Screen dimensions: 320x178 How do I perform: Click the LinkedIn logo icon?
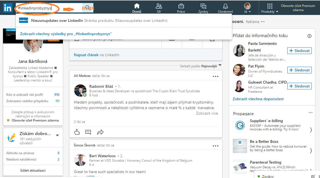tap(8, 8)
